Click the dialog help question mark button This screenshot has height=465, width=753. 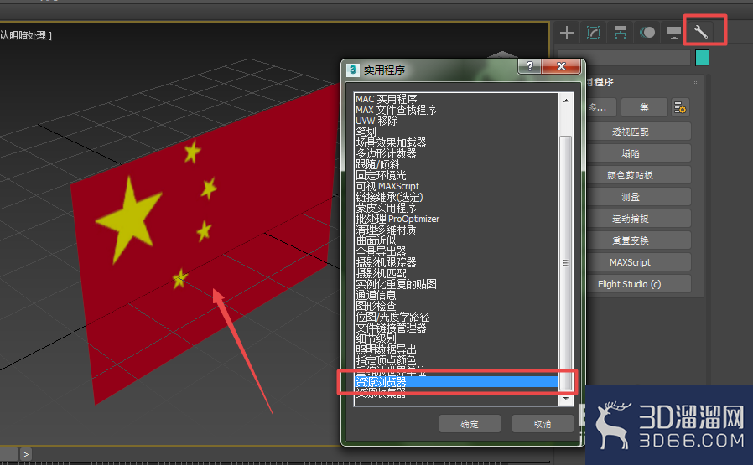click(530, 66)
